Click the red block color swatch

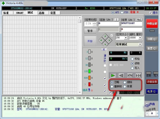89,84
